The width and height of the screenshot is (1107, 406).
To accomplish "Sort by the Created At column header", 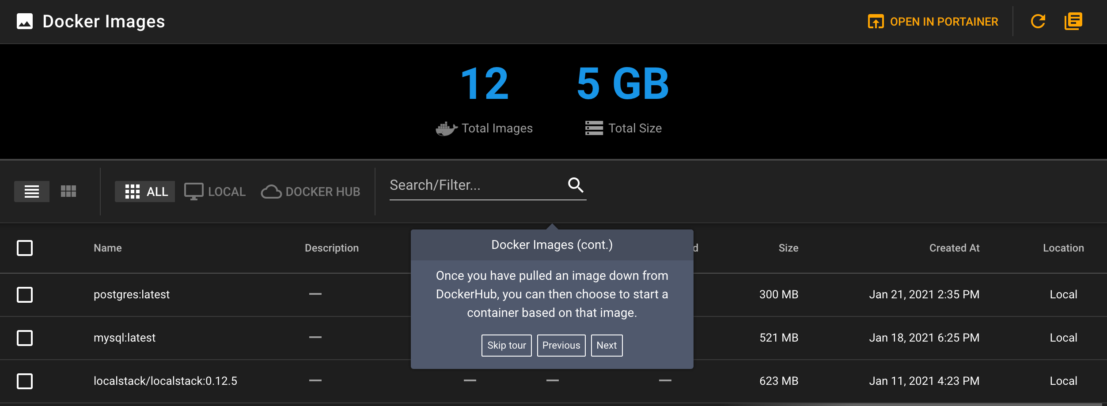I will [955, 248].
